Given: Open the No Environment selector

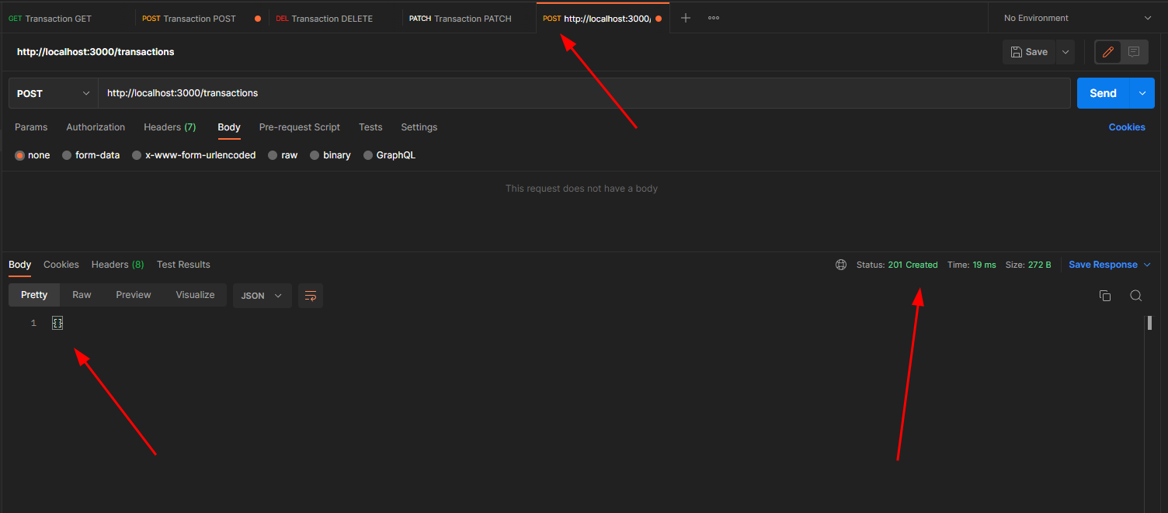Looking at the screenshot, I should tap(1077, 18).
